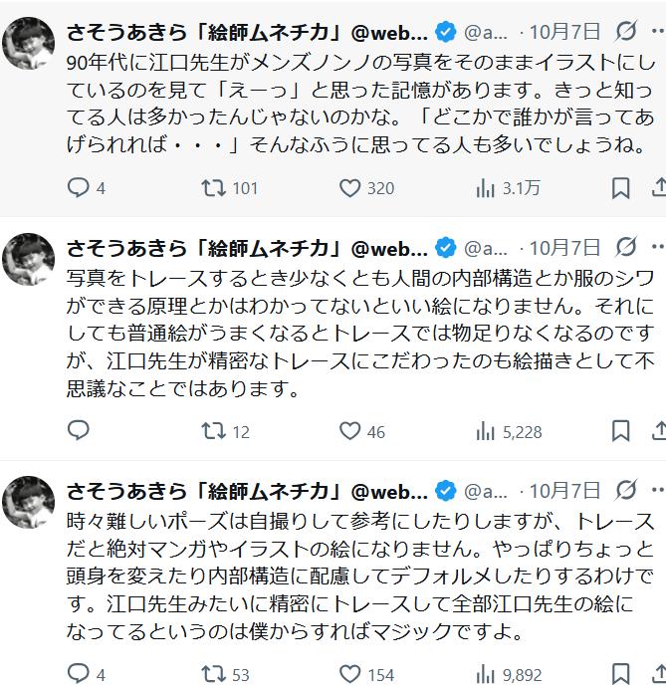Click the 10月7日 timestamp on second tweet
The image size is (666, 693).
coord(564,247)
